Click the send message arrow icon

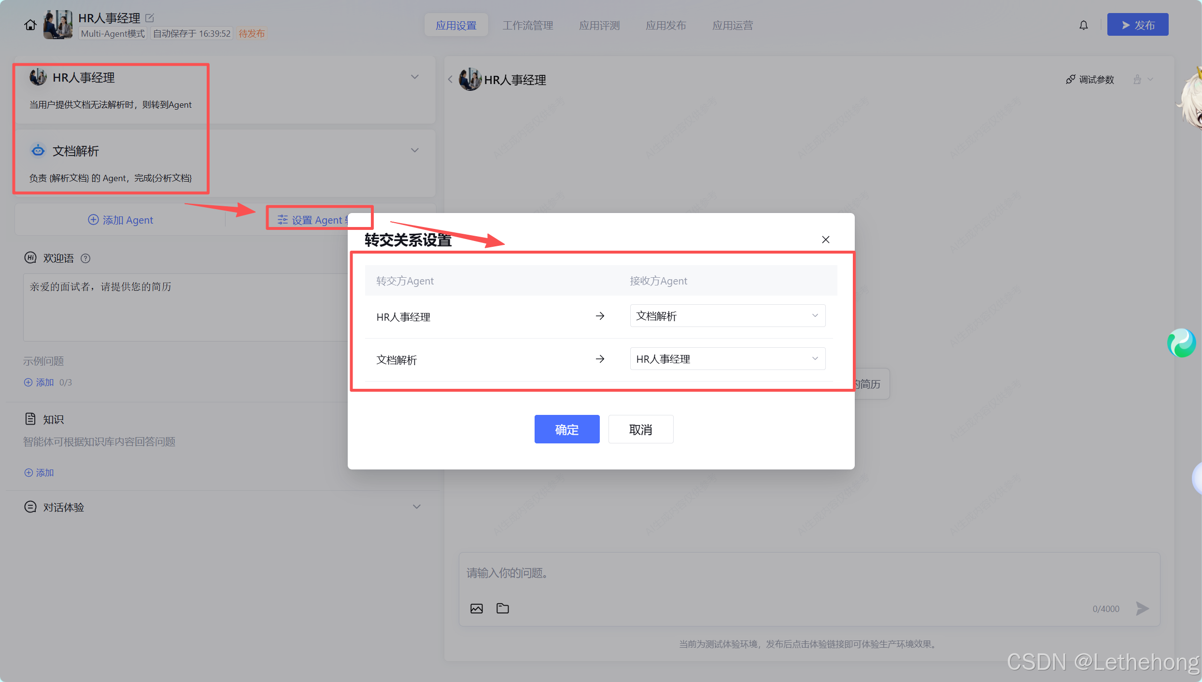coord(1142,609)
